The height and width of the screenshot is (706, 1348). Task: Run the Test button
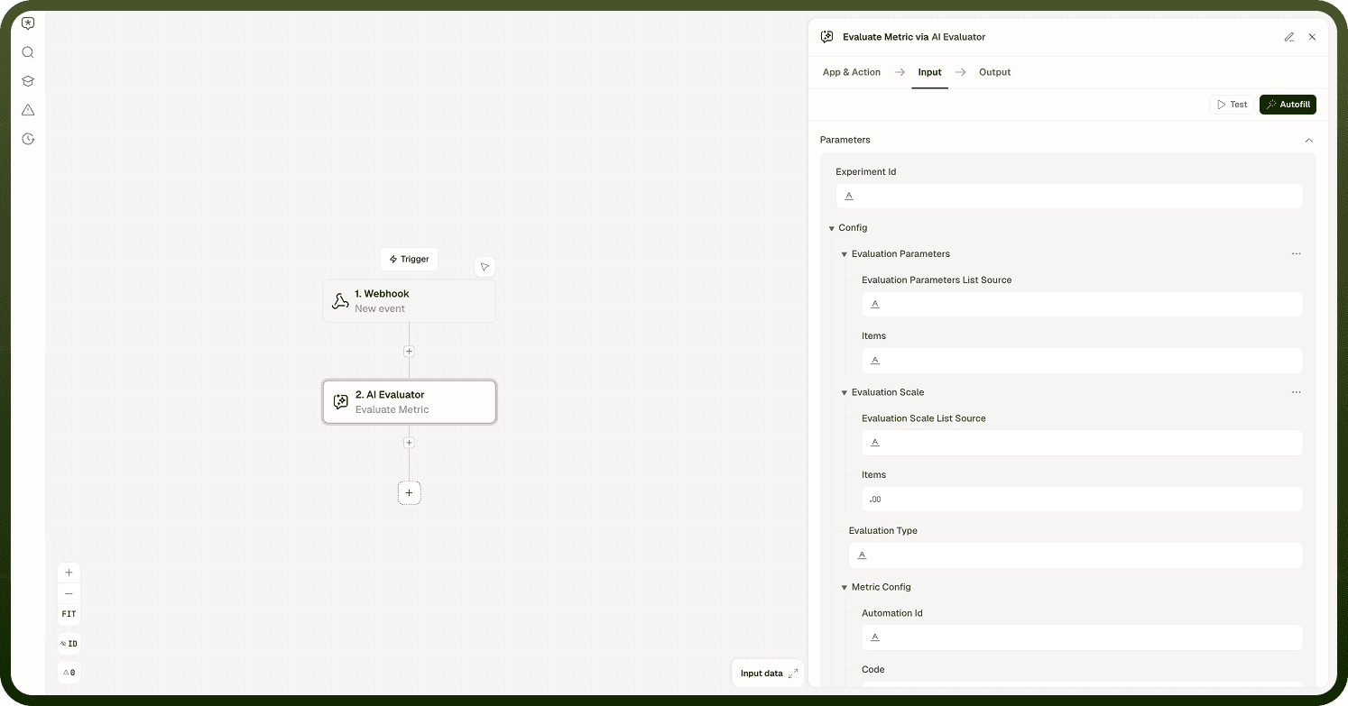pyautogui.click(x=1232, y=105)
